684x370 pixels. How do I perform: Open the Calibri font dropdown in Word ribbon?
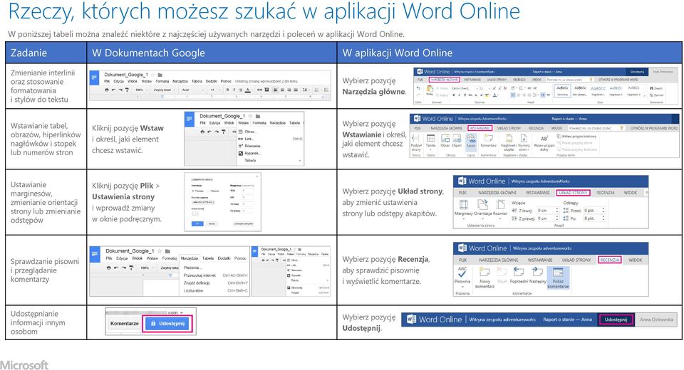(x=465, y=88)
